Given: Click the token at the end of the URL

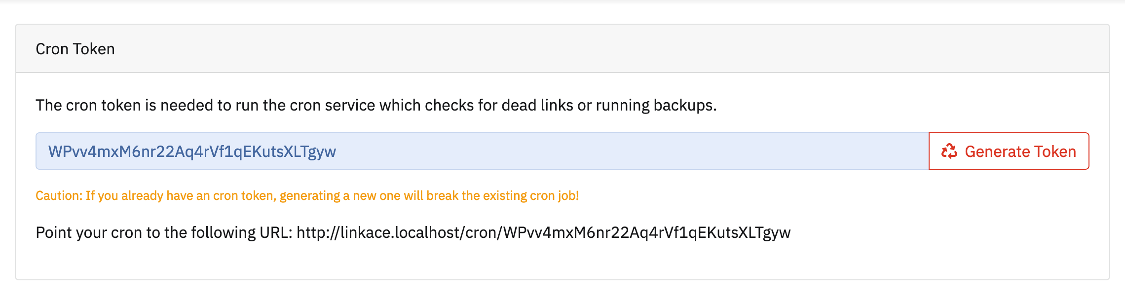Looking at the screenshot, I should pos(646,232).
